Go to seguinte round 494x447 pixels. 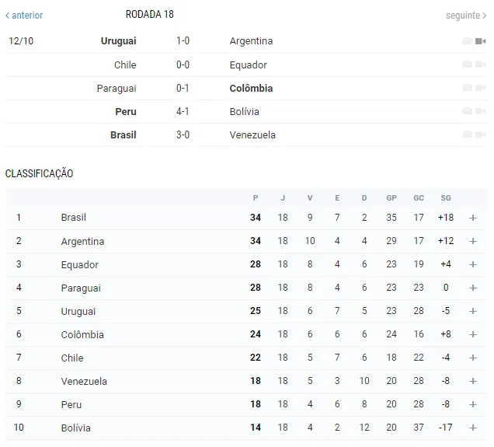[x=466, y=15]
